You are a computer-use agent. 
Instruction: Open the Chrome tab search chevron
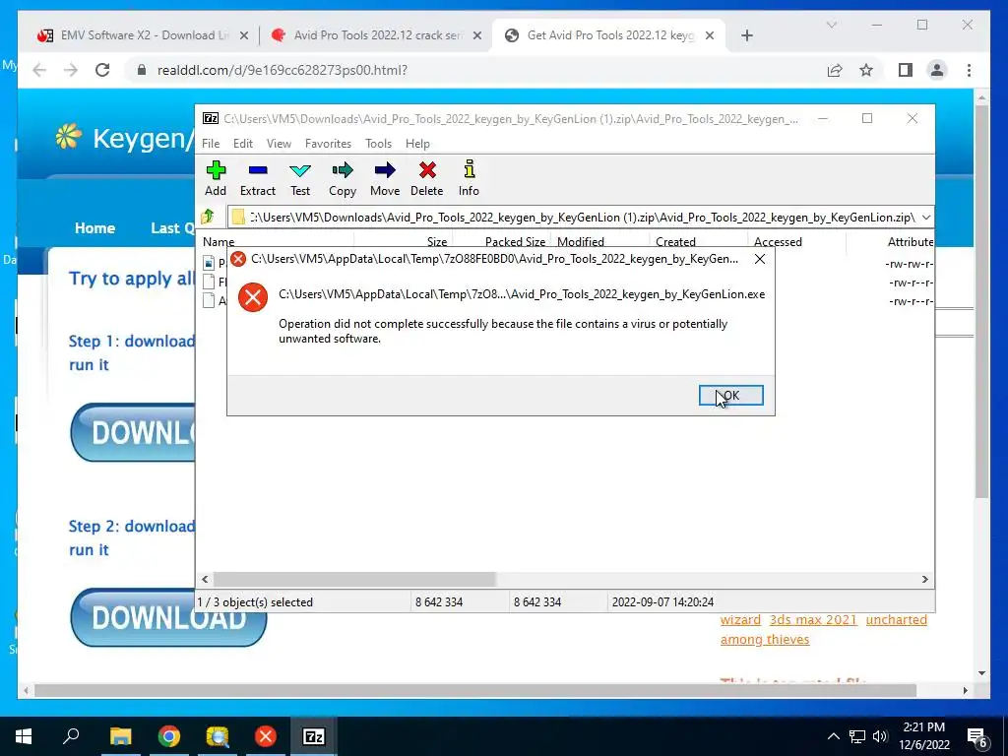click(x=831, y=25)
